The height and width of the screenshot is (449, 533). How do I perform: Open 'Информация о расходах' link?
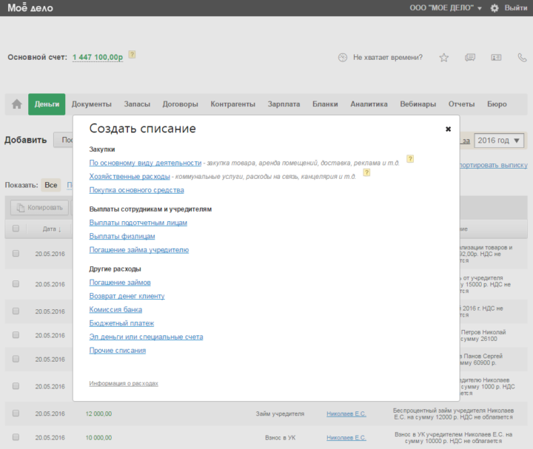click(124, 383)
